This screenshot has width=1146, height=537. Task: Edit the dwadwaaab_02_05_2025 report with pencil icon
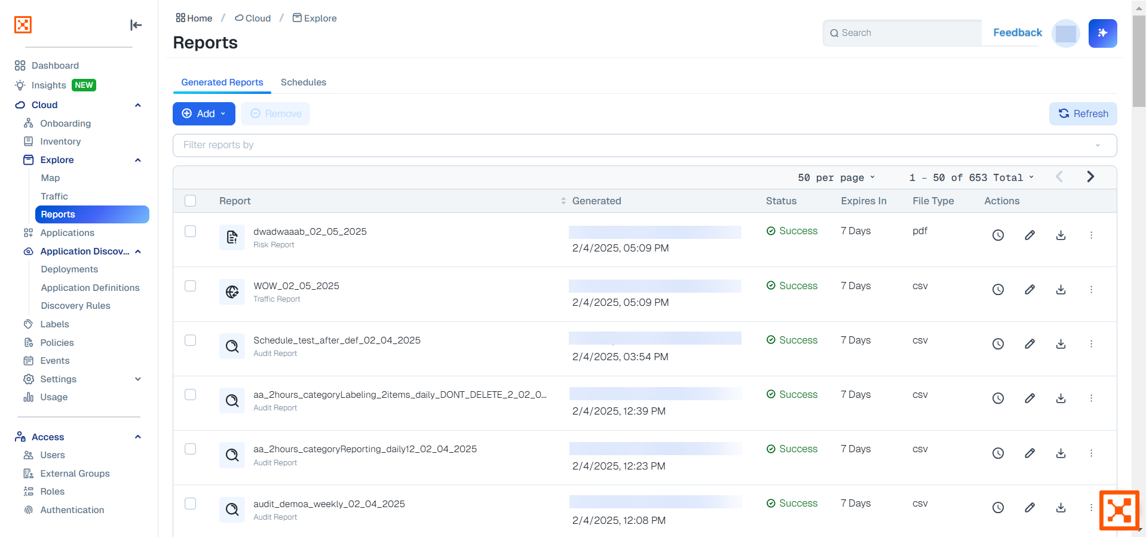coord(1029,235)
